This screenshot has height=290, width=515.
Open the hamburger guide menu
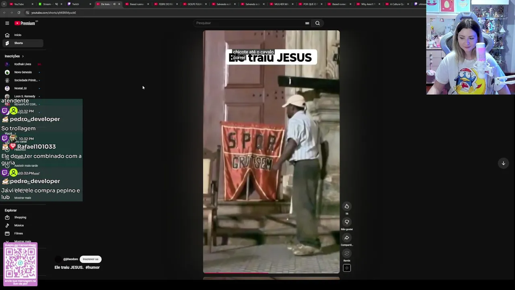(7, 23)
